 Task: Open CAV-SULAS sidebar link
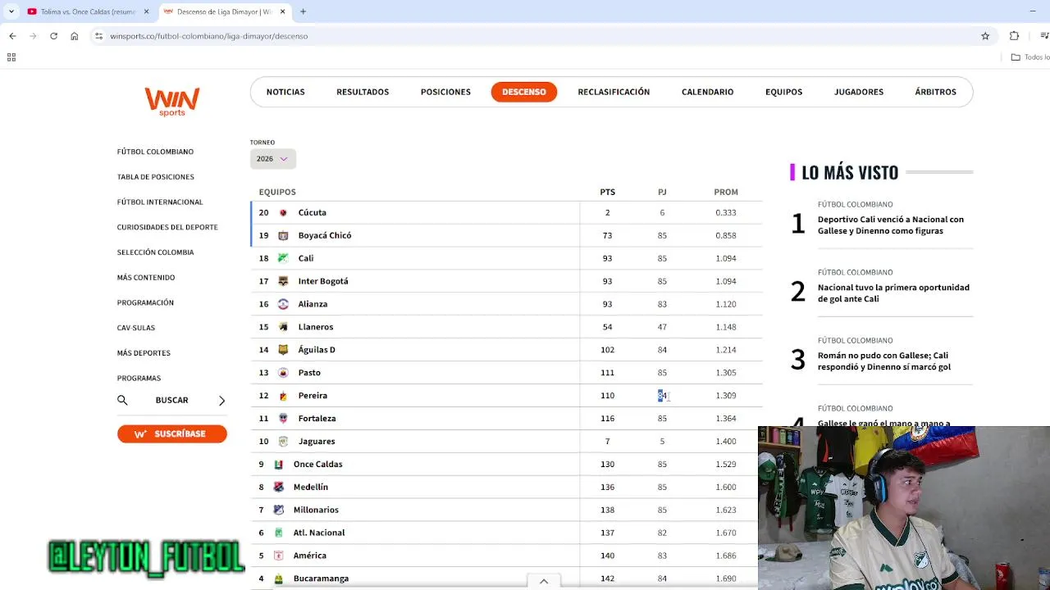[136, 328]
